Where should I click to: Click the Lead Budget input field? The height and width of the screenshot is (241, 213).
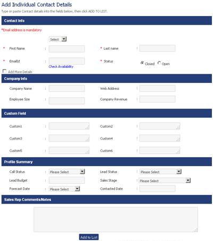tap(67, 181)
